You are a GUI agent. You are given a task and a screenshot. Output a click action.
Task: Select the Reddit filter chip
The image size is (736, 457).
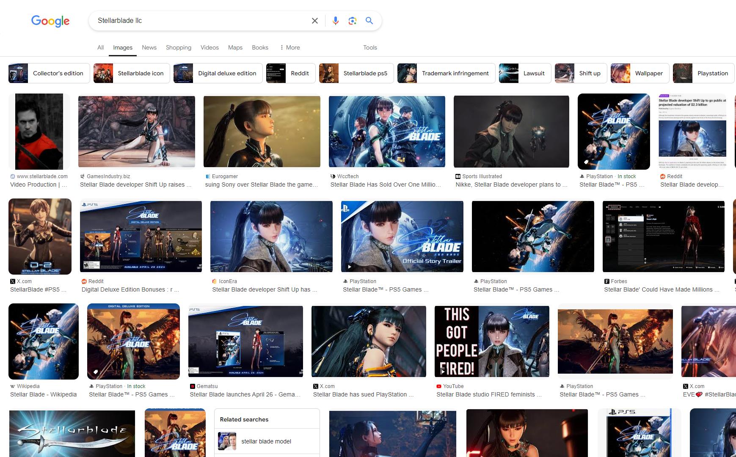point(291,73)
